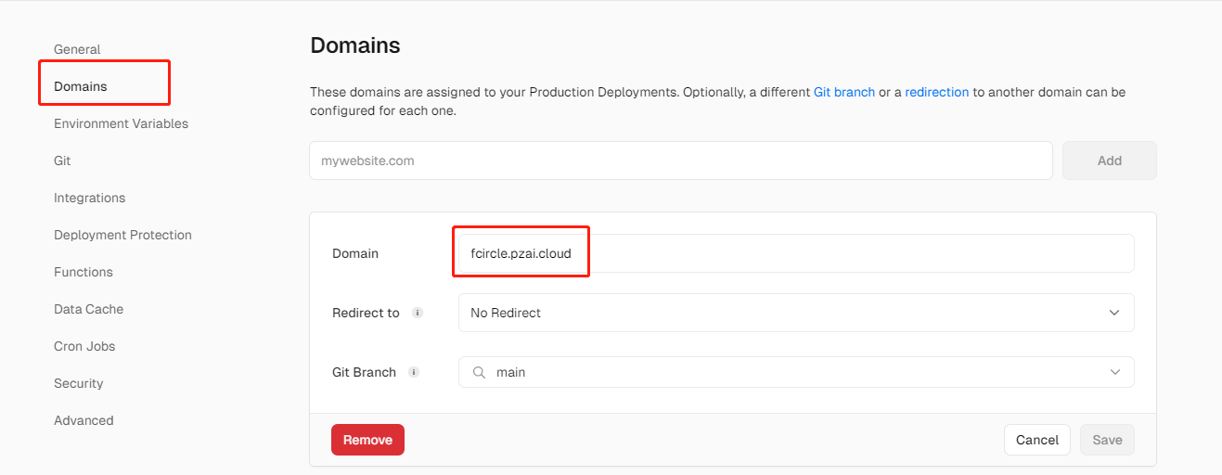Open the Data Cache section
Viewport: 1222px width, 475px height.
coord(88,309)
